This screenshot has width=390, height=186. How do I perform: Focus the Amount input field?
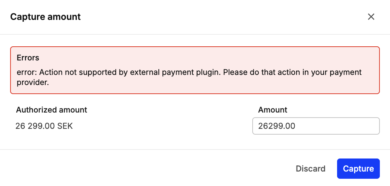click(x=316, y=126)
